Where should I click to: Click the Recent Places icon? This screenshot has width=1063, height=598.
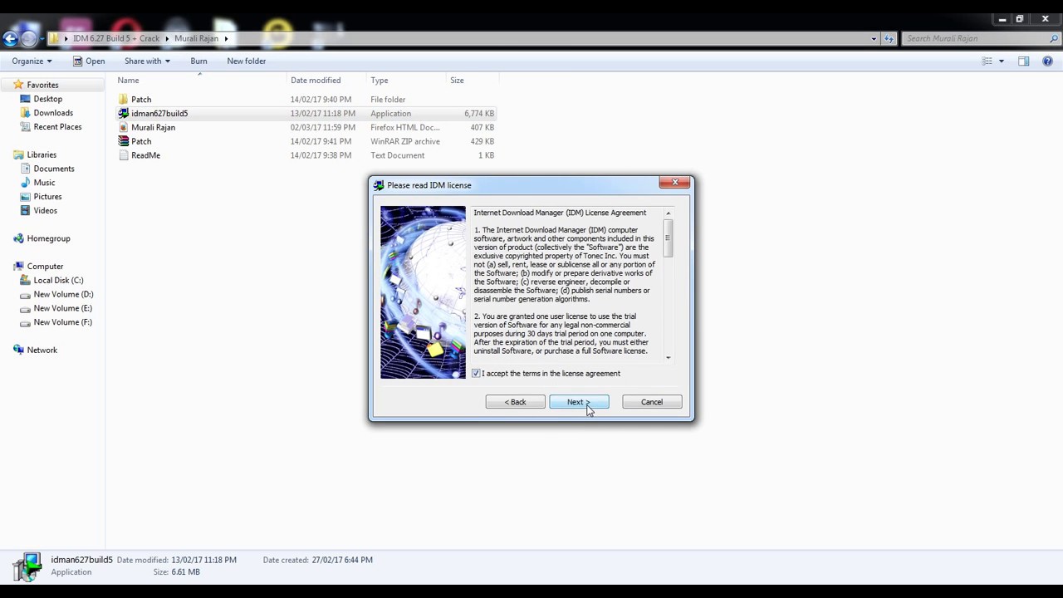coord(26,127)
